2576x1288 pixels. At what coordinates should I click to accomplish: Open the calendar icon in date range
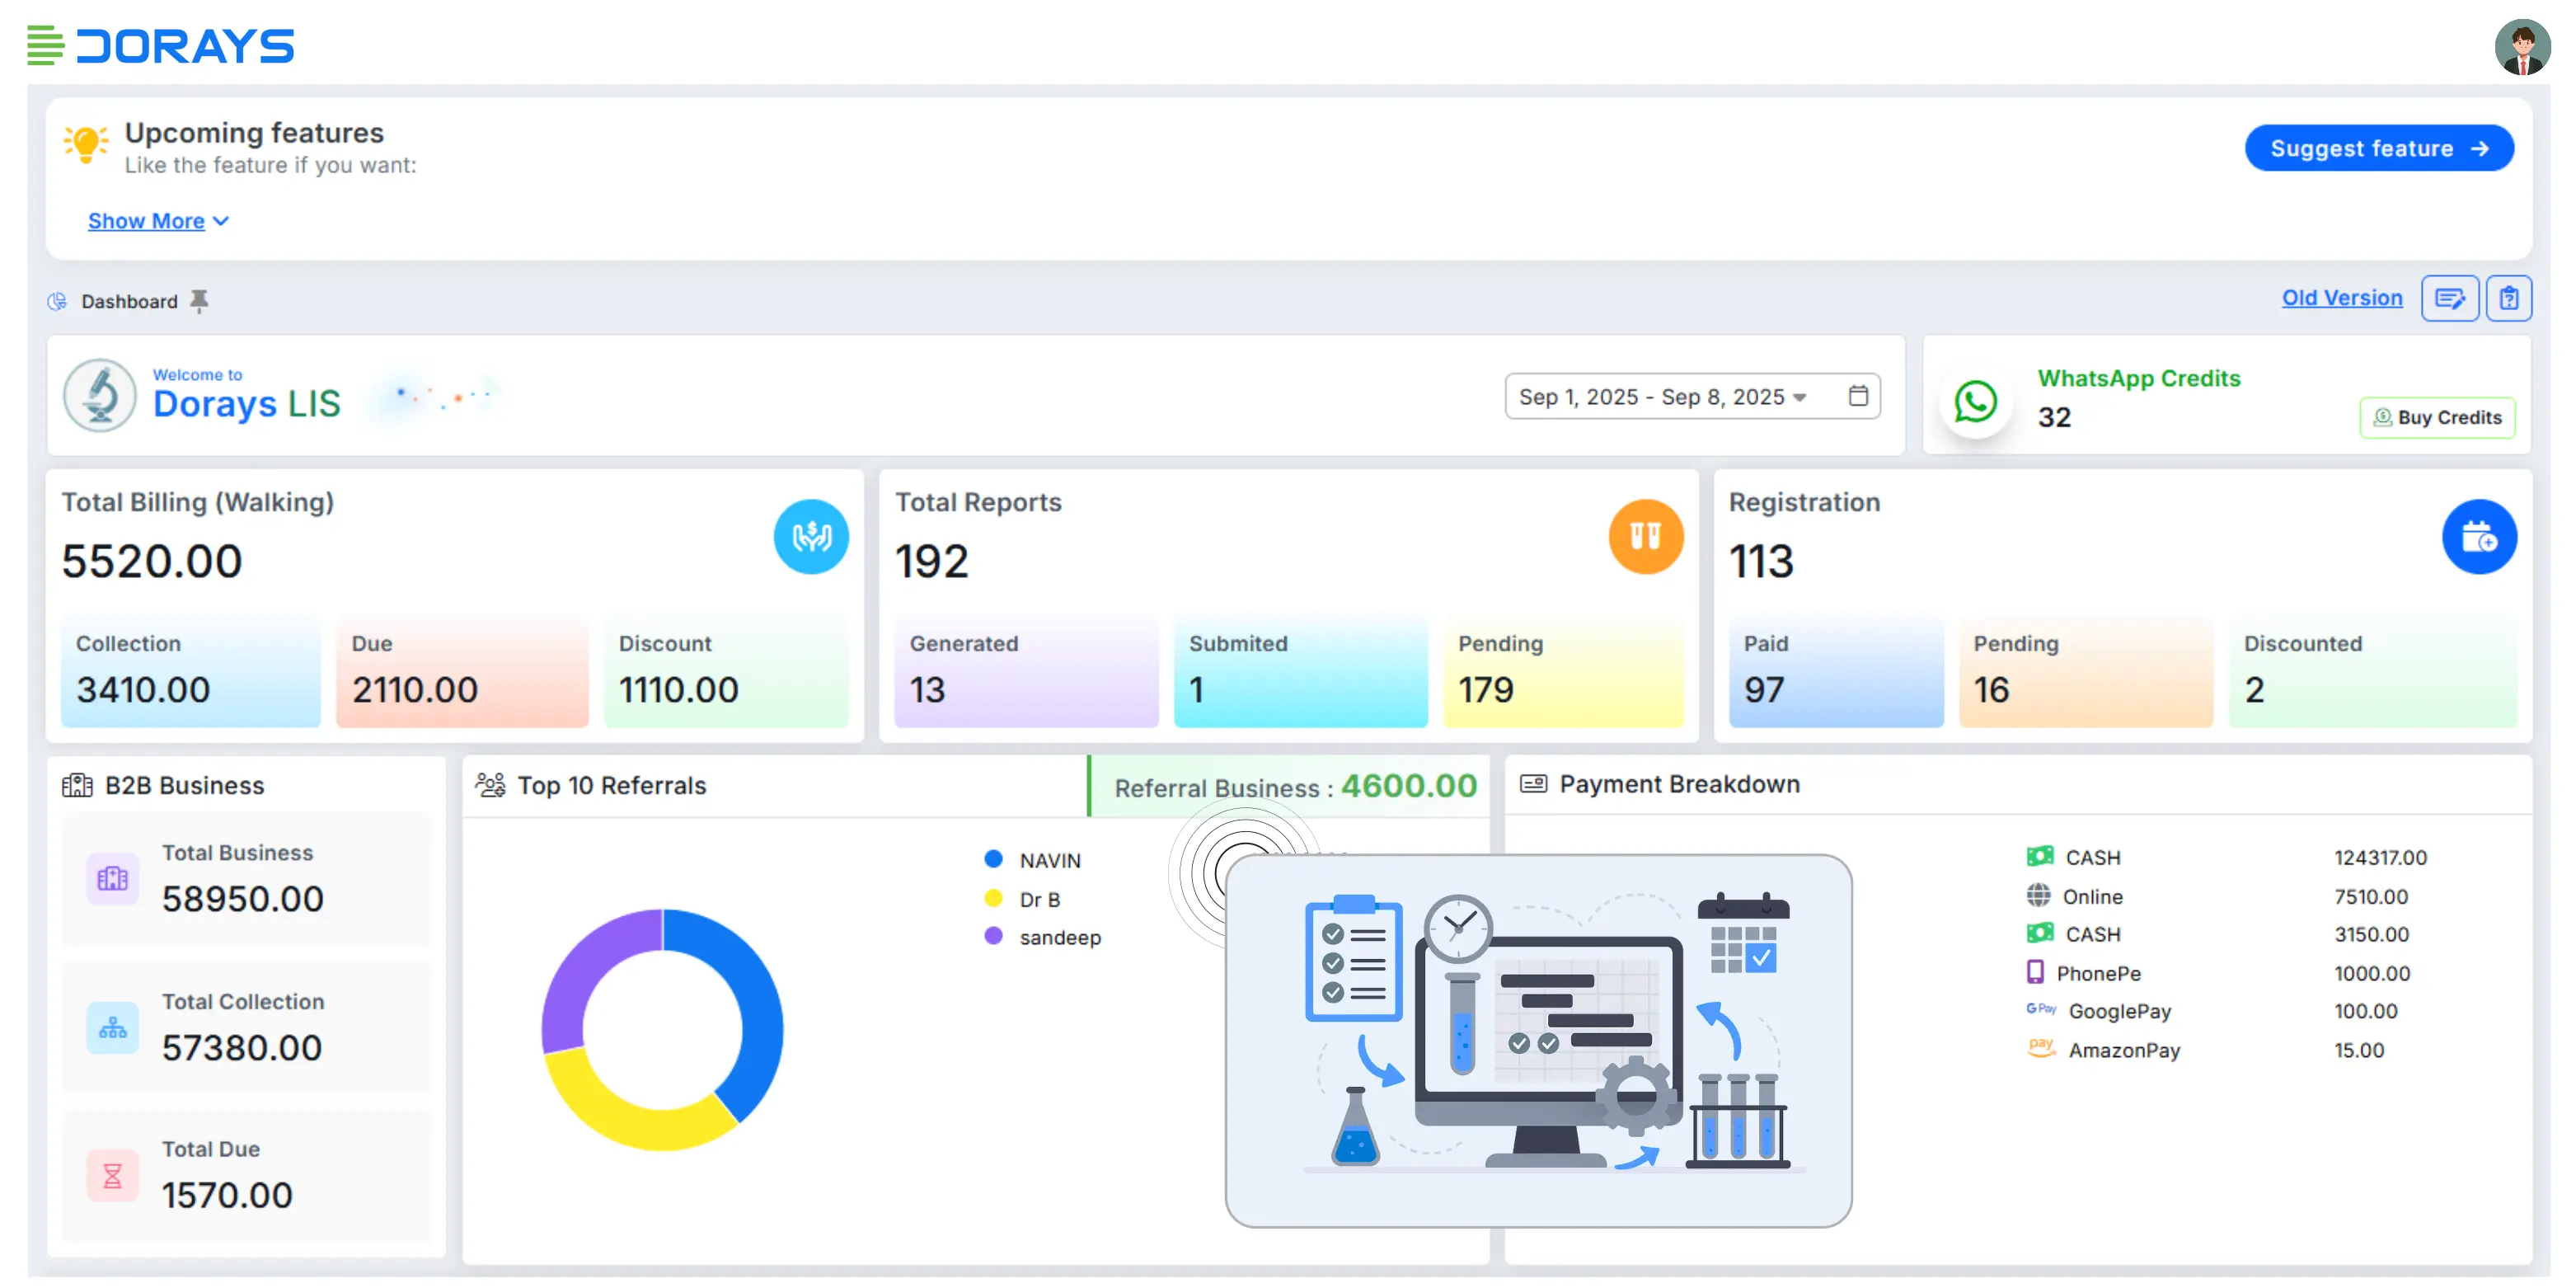point(1857,396)
